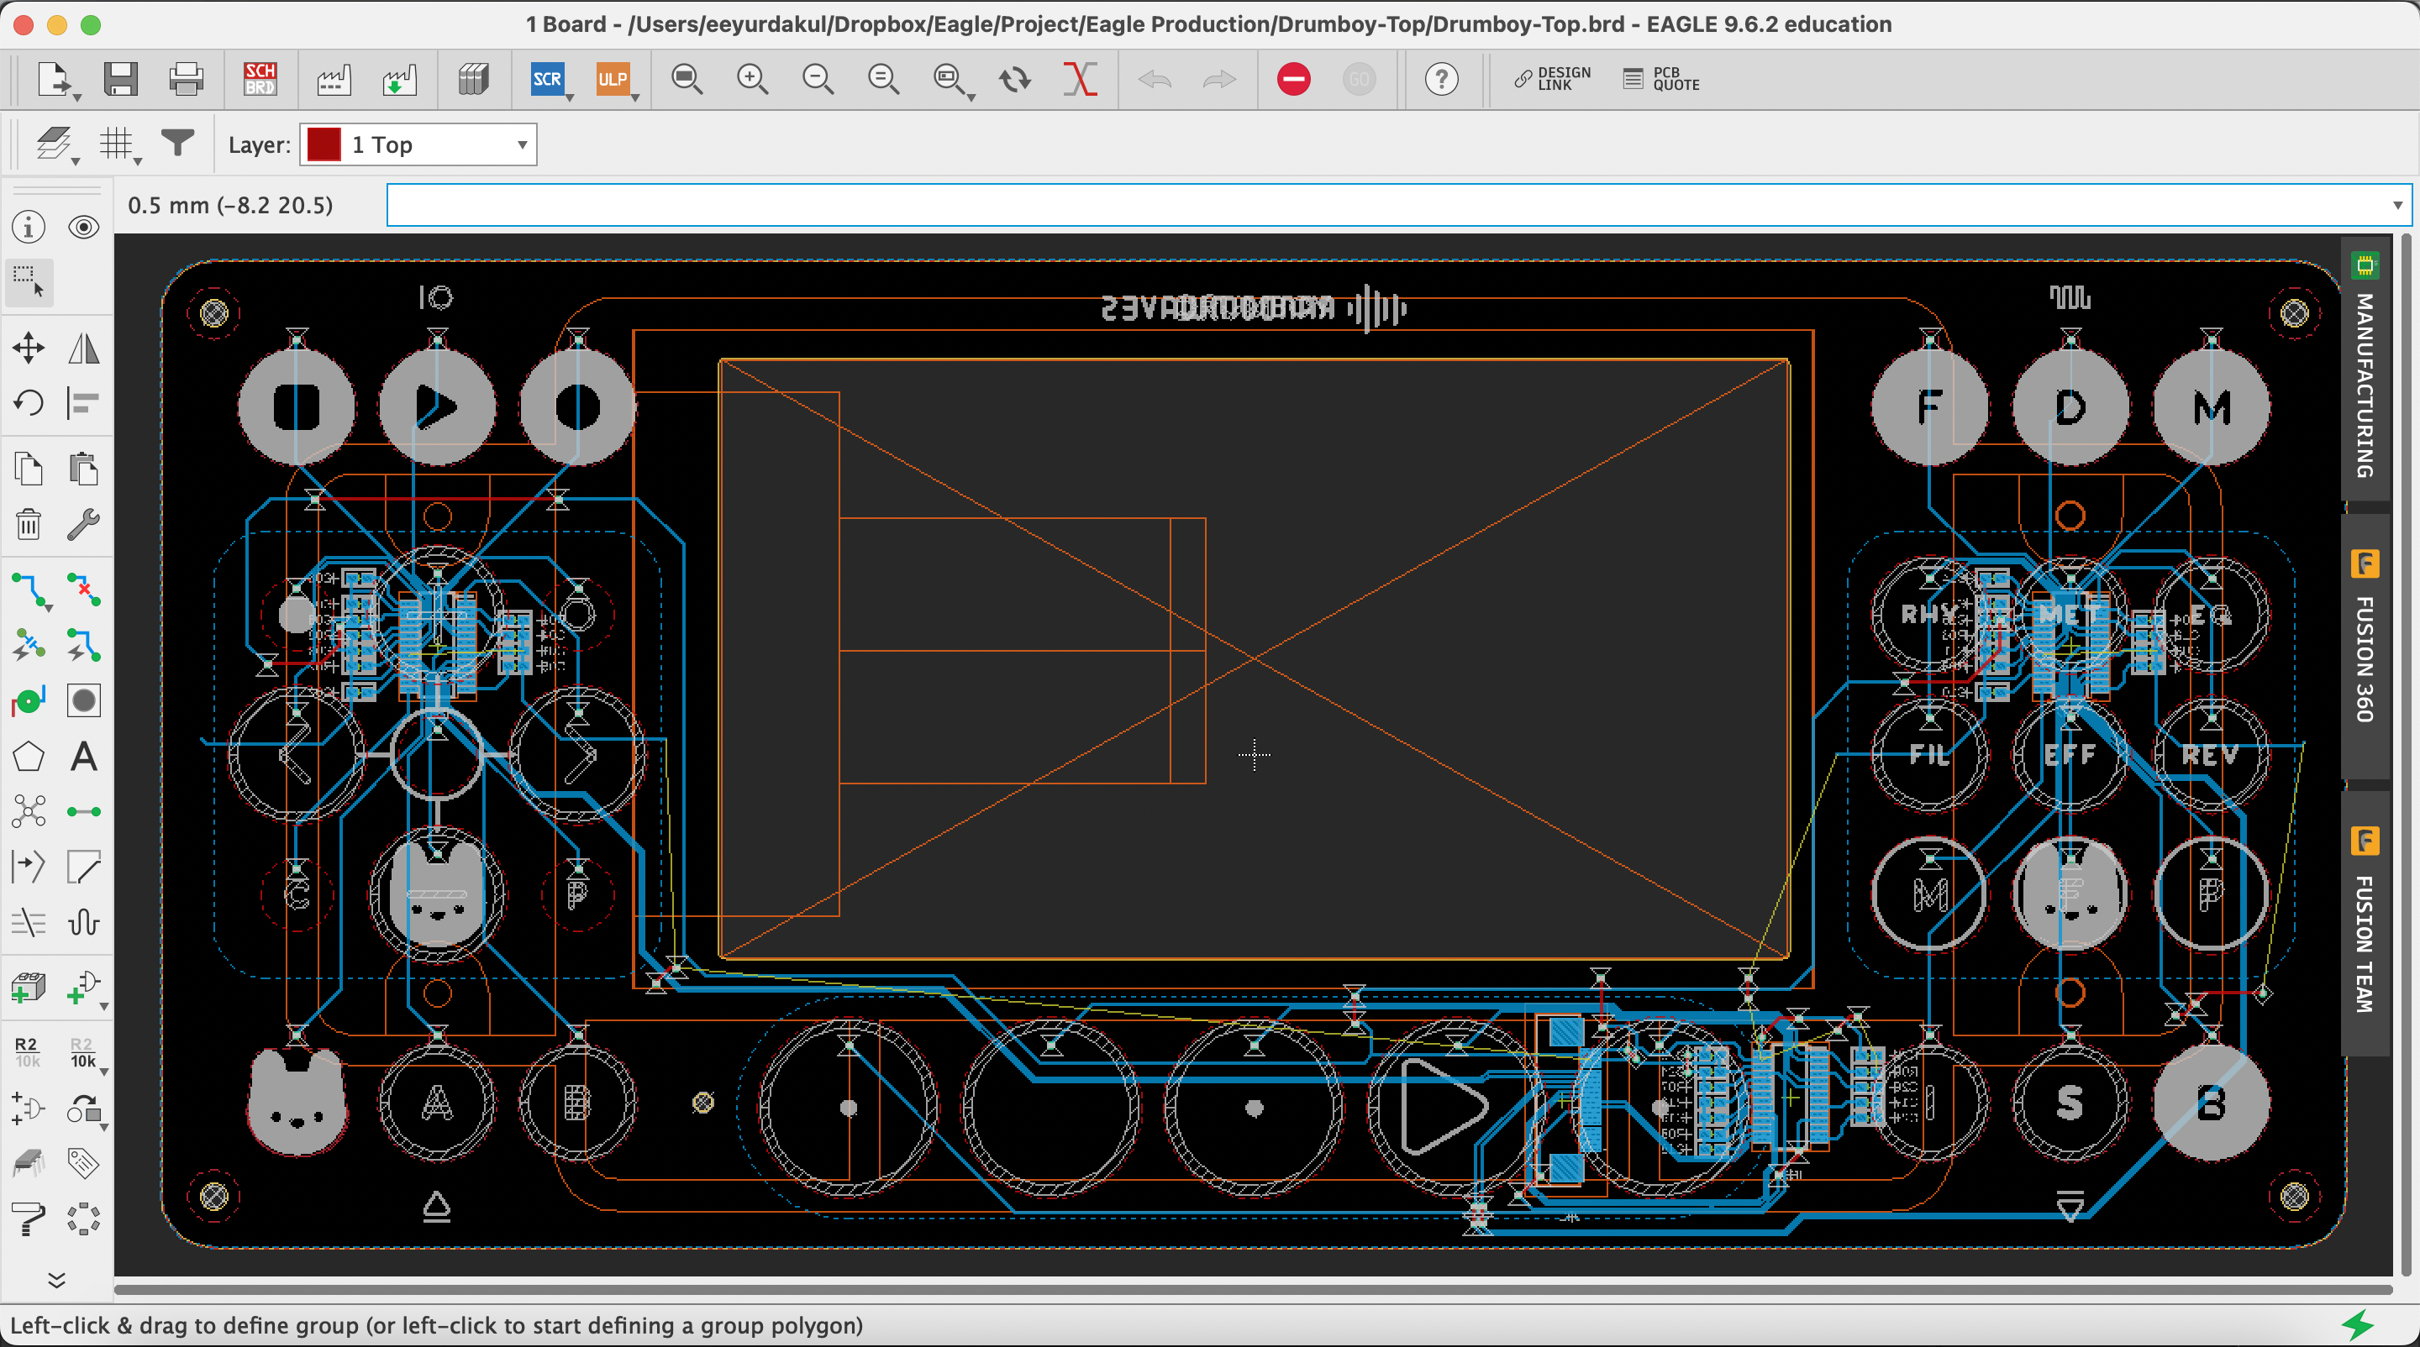This screenshot has width=2420, height=1347.
Task: Click the PCB QUOTE button
Action: tap(1661, 79)
